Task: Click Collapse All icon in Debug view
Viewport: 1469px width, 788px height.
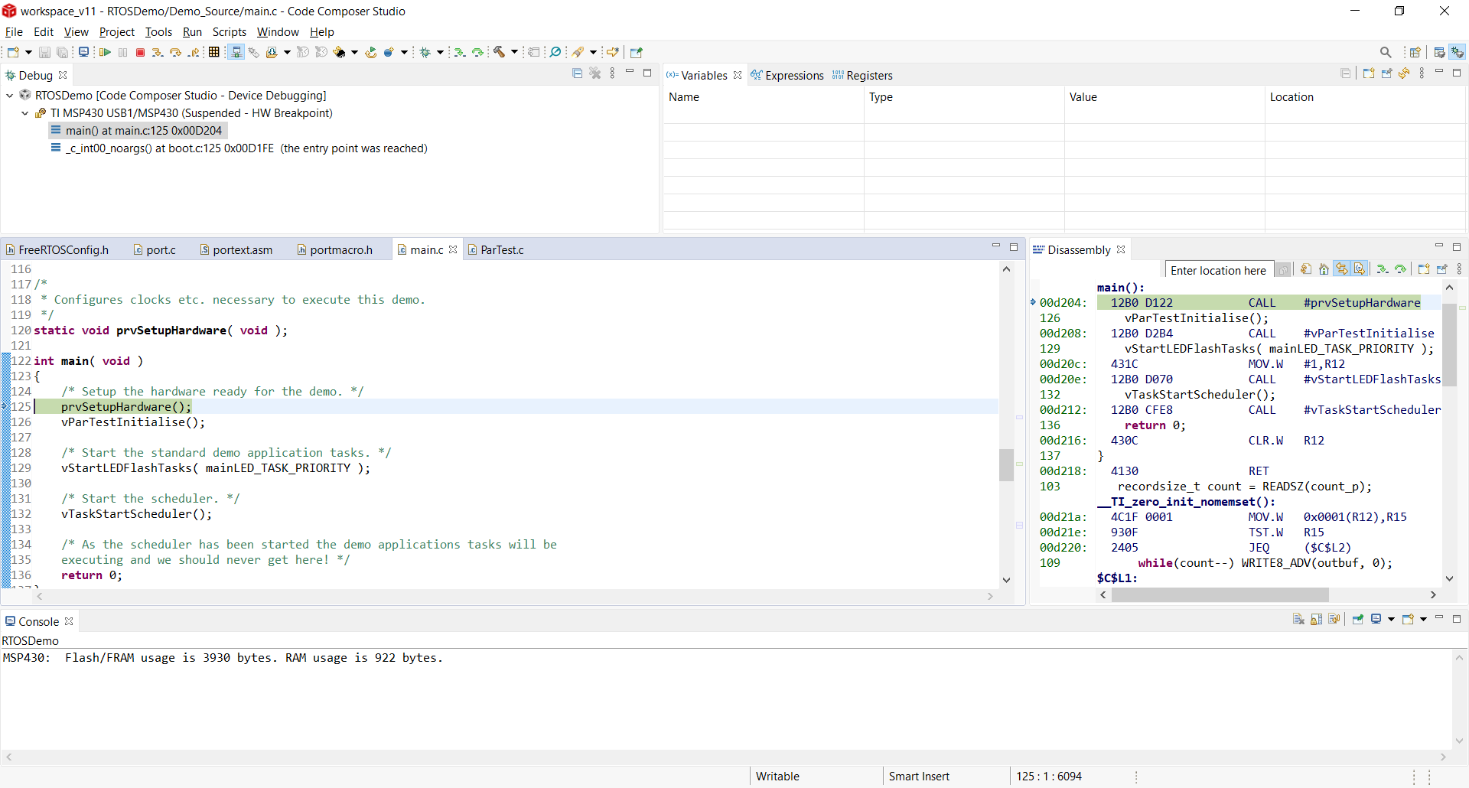Action: pyautogui.click(x=578, y=73)
